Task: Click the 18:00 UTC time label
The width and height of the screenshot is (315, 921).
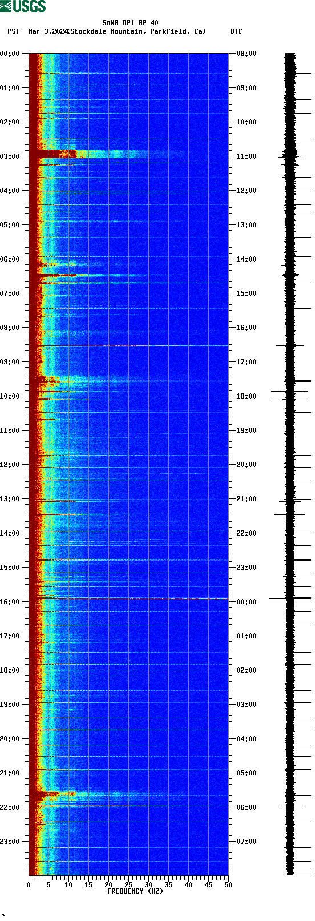Action: click(x=247, y=396)
